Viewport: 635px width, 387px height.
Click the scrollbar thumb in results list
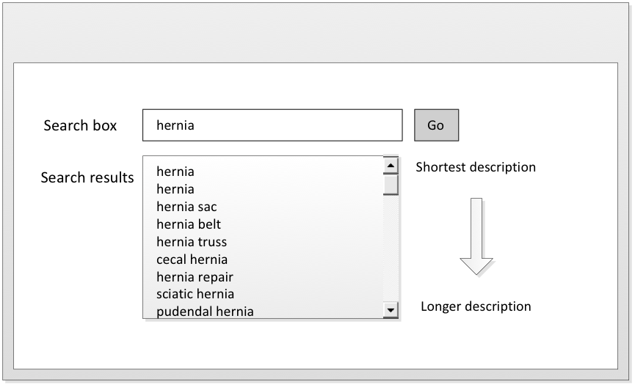tap(391, 184)
